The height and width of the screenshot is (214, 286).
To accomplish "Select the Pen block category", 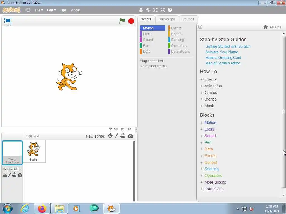I will 153,45.
